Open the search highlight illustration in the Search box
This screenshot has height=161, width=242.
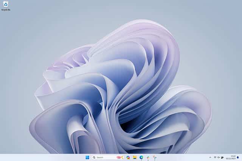tap(119, 157)
